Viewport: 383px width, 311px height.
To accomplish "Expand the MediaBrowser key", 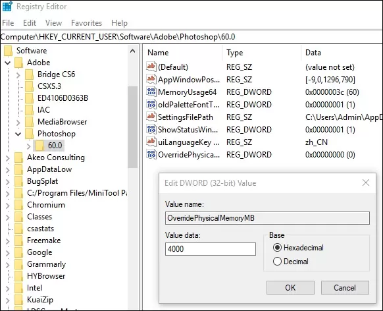I will pyautogui.click(x=18, y=122).
